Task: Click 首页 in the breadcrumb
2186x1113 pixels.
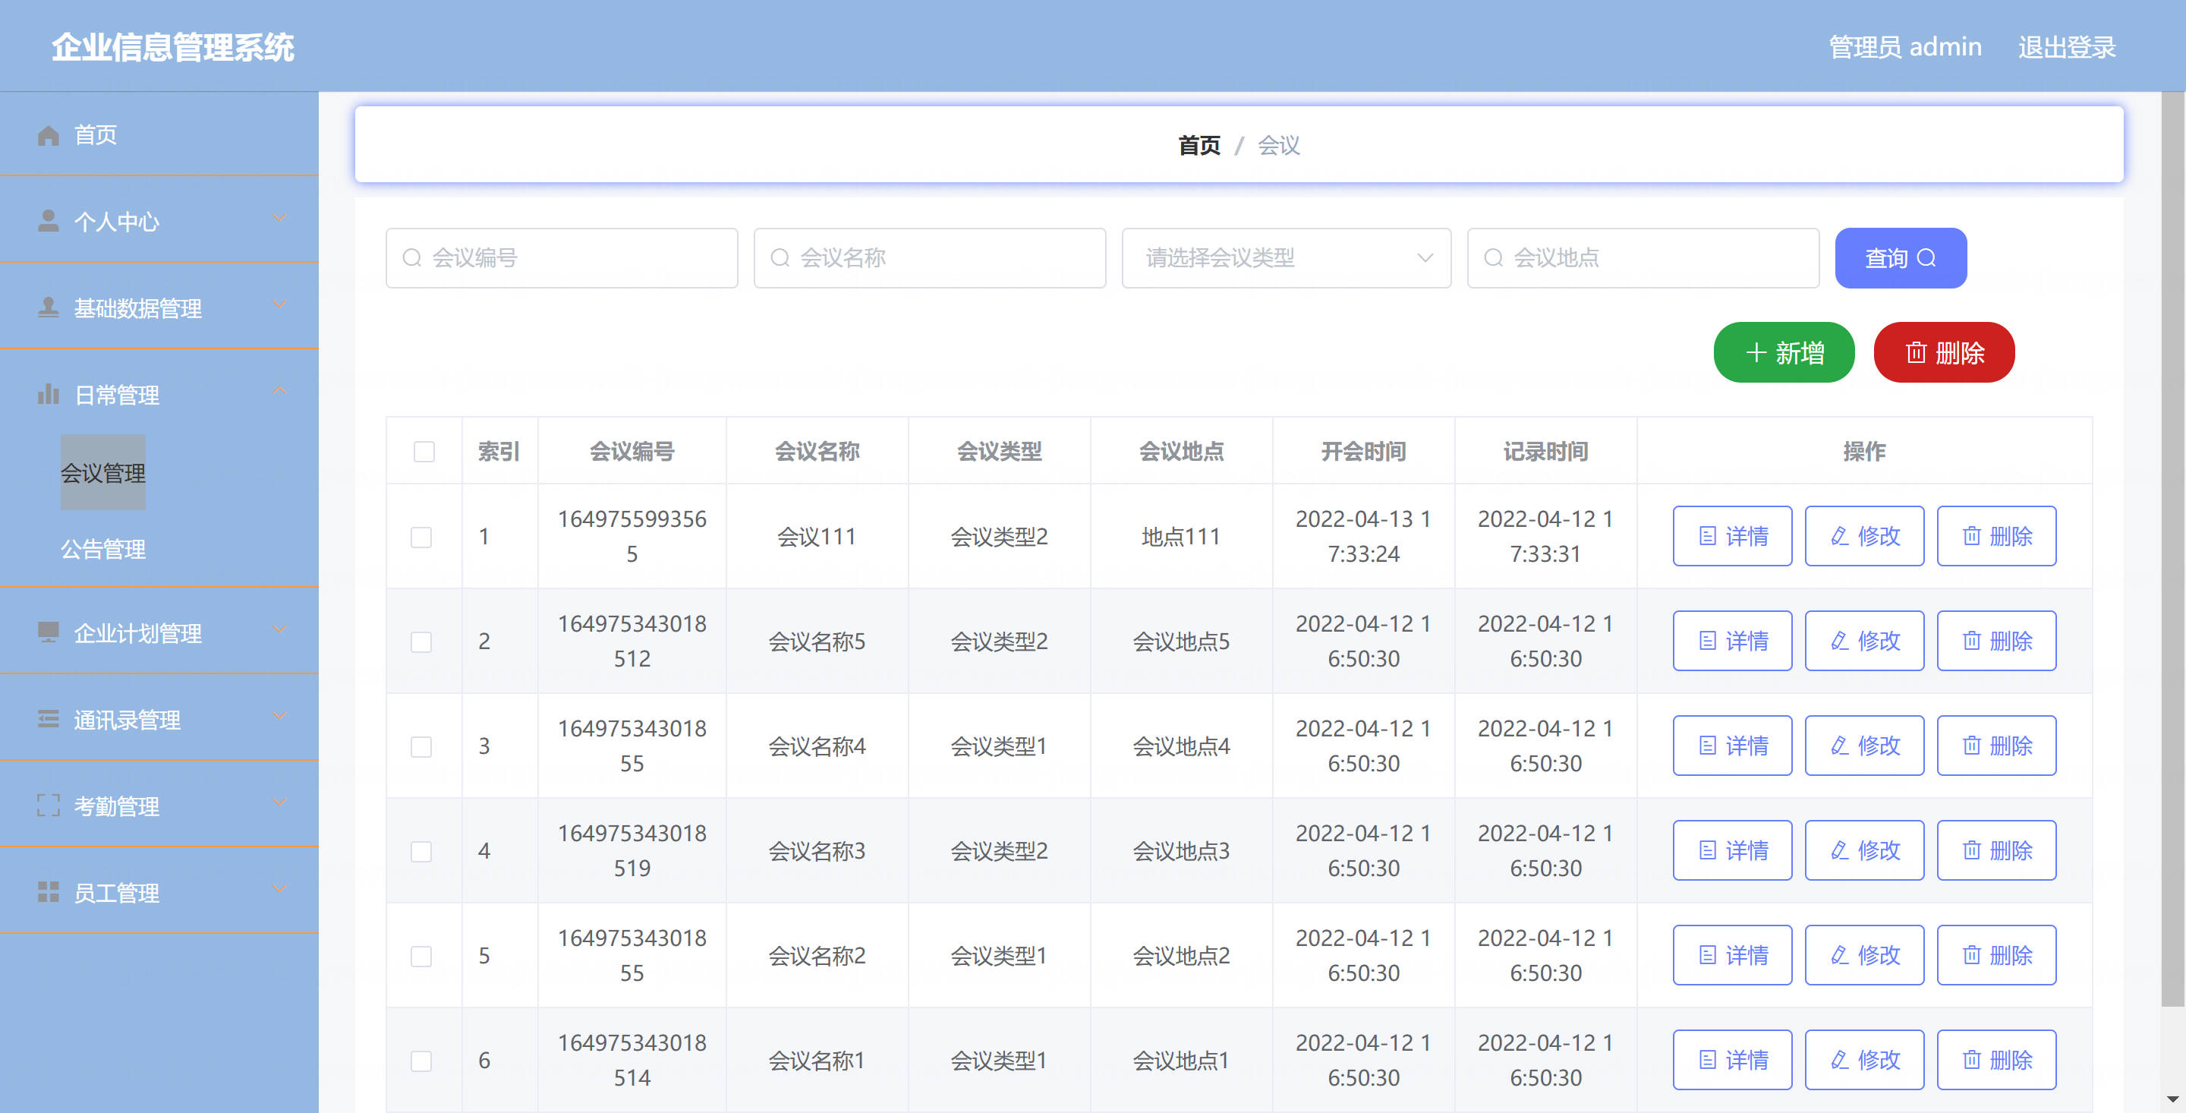Action: [x=1199, y=145]
